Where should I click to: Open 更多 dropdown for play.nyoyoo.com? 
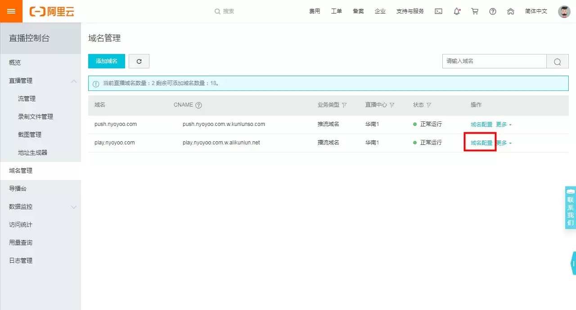coord(504,143)
